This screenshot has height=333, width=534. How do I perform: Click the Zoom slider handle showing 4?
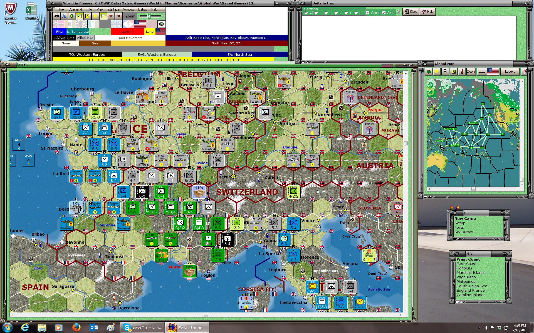[x=149, y=16]
